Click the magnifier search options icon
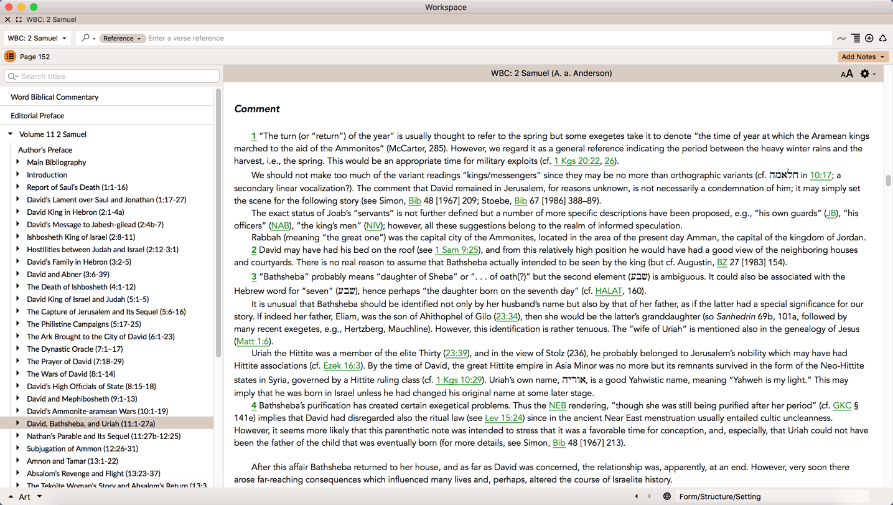 (88, 38)
